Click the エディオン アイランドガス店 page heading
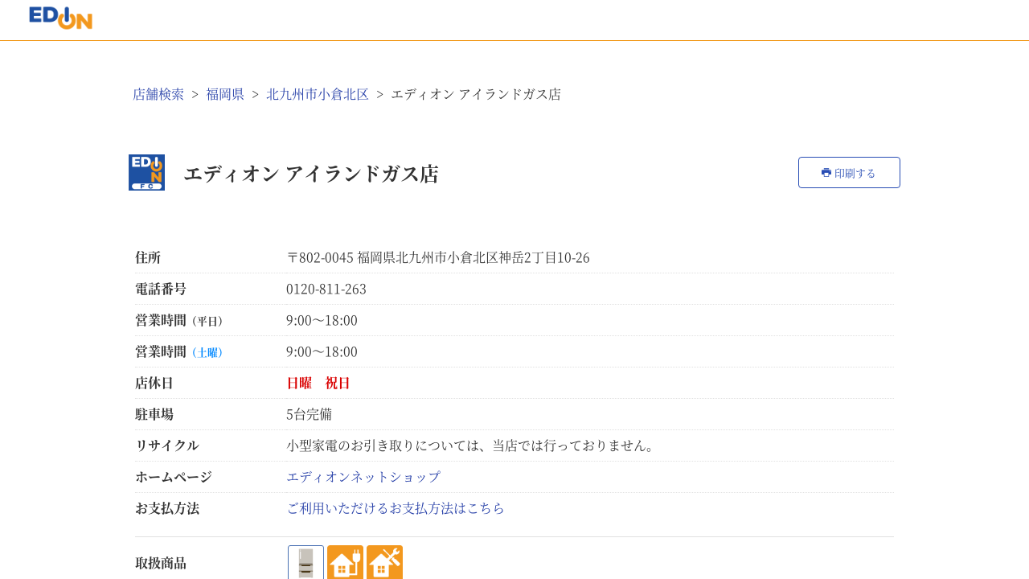 pyautogui.click(x=311, y=174)
